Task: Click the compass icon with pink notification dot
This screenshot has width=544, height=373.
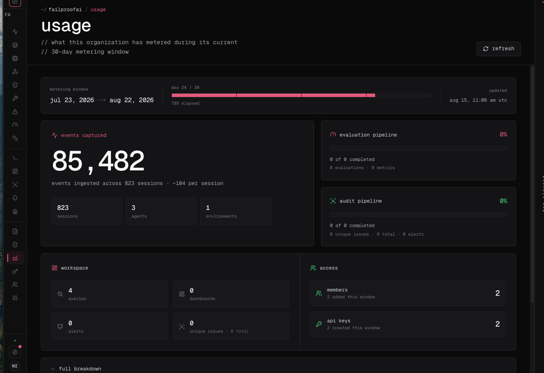Action: 15,352
